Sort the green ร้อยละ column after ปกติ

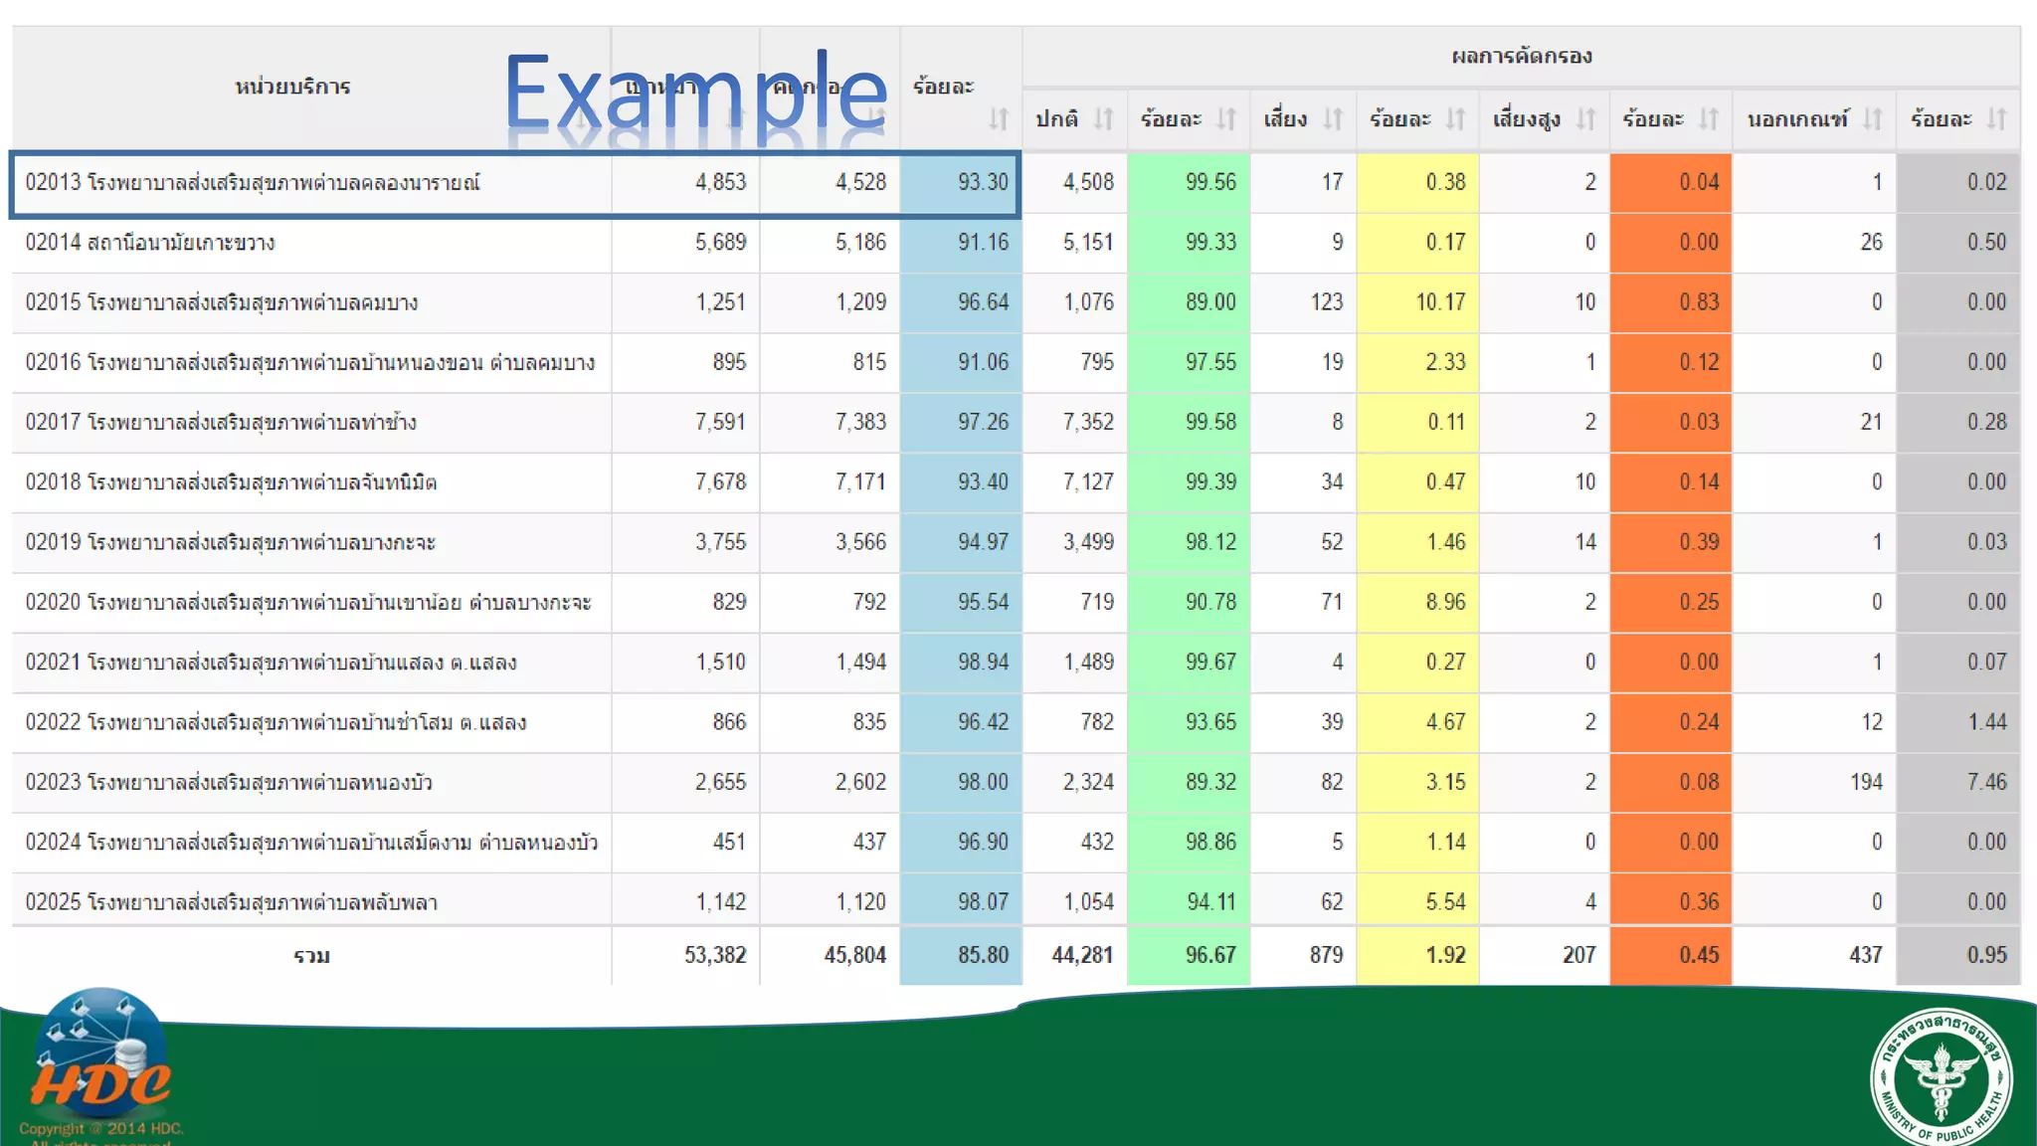tap(1226, 119)
